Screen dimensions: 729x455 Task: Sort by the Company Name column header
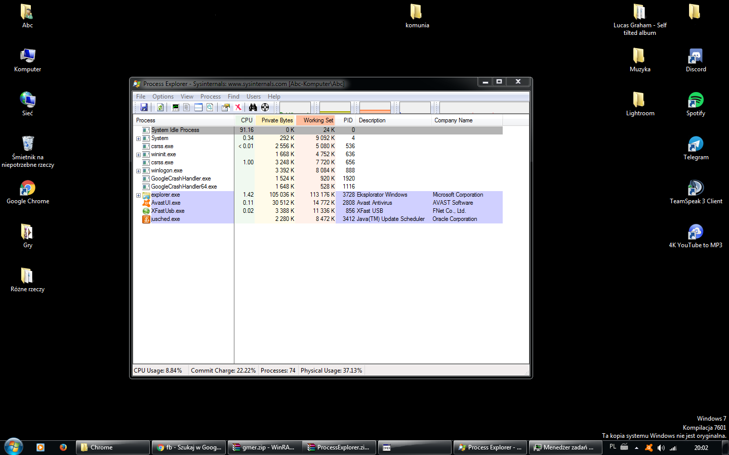[467, 120]
